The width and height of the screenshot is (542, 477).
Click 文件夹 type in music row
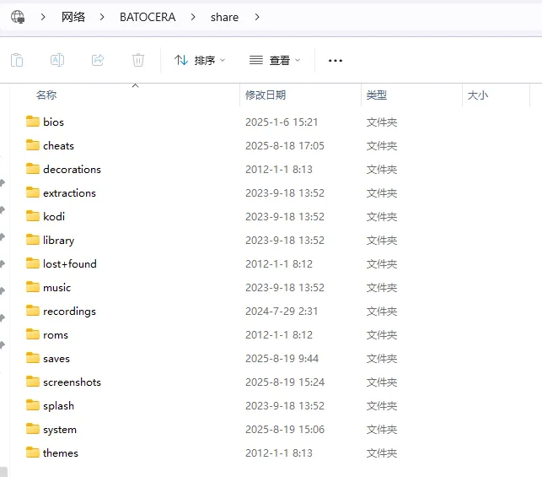point(382,288)
